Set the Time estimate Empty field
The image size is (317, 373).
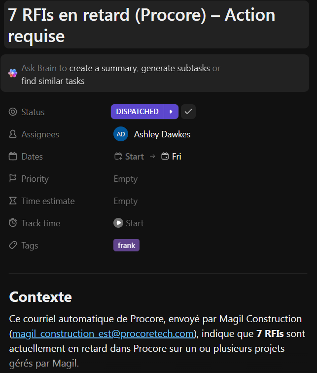126,201
